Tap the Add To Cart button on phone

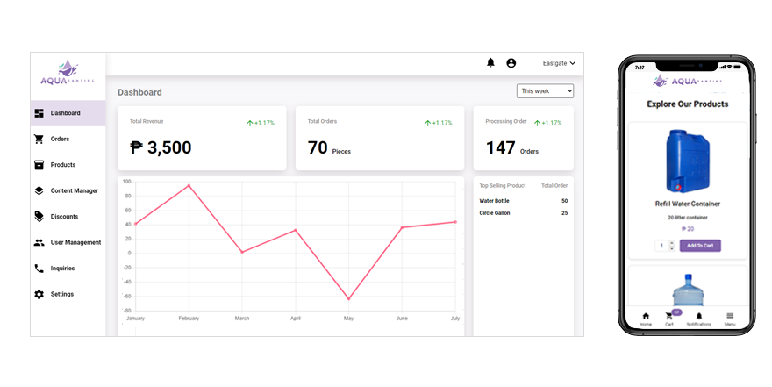tap(700, 246)
